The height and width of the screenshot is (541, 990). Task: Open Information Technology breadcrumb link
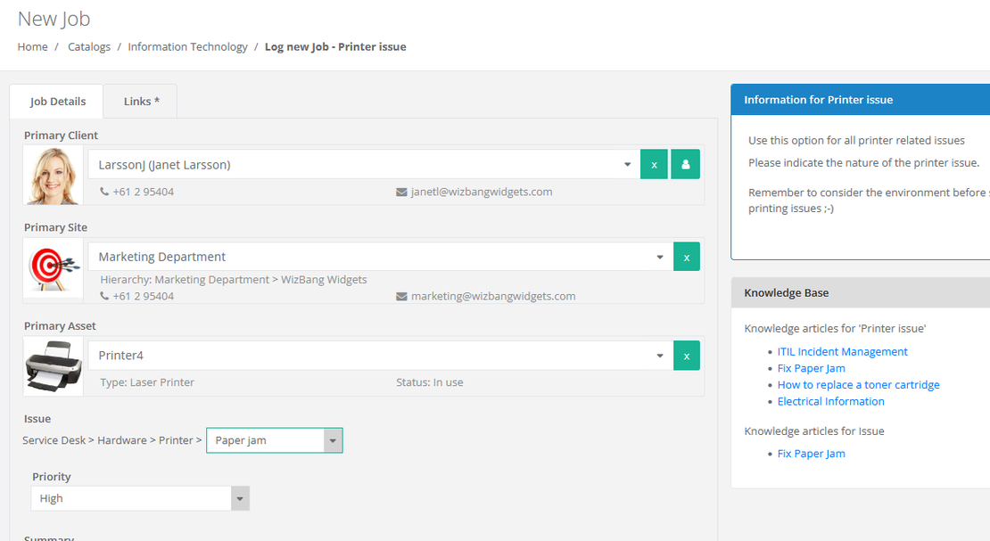[x=187, y=46]
